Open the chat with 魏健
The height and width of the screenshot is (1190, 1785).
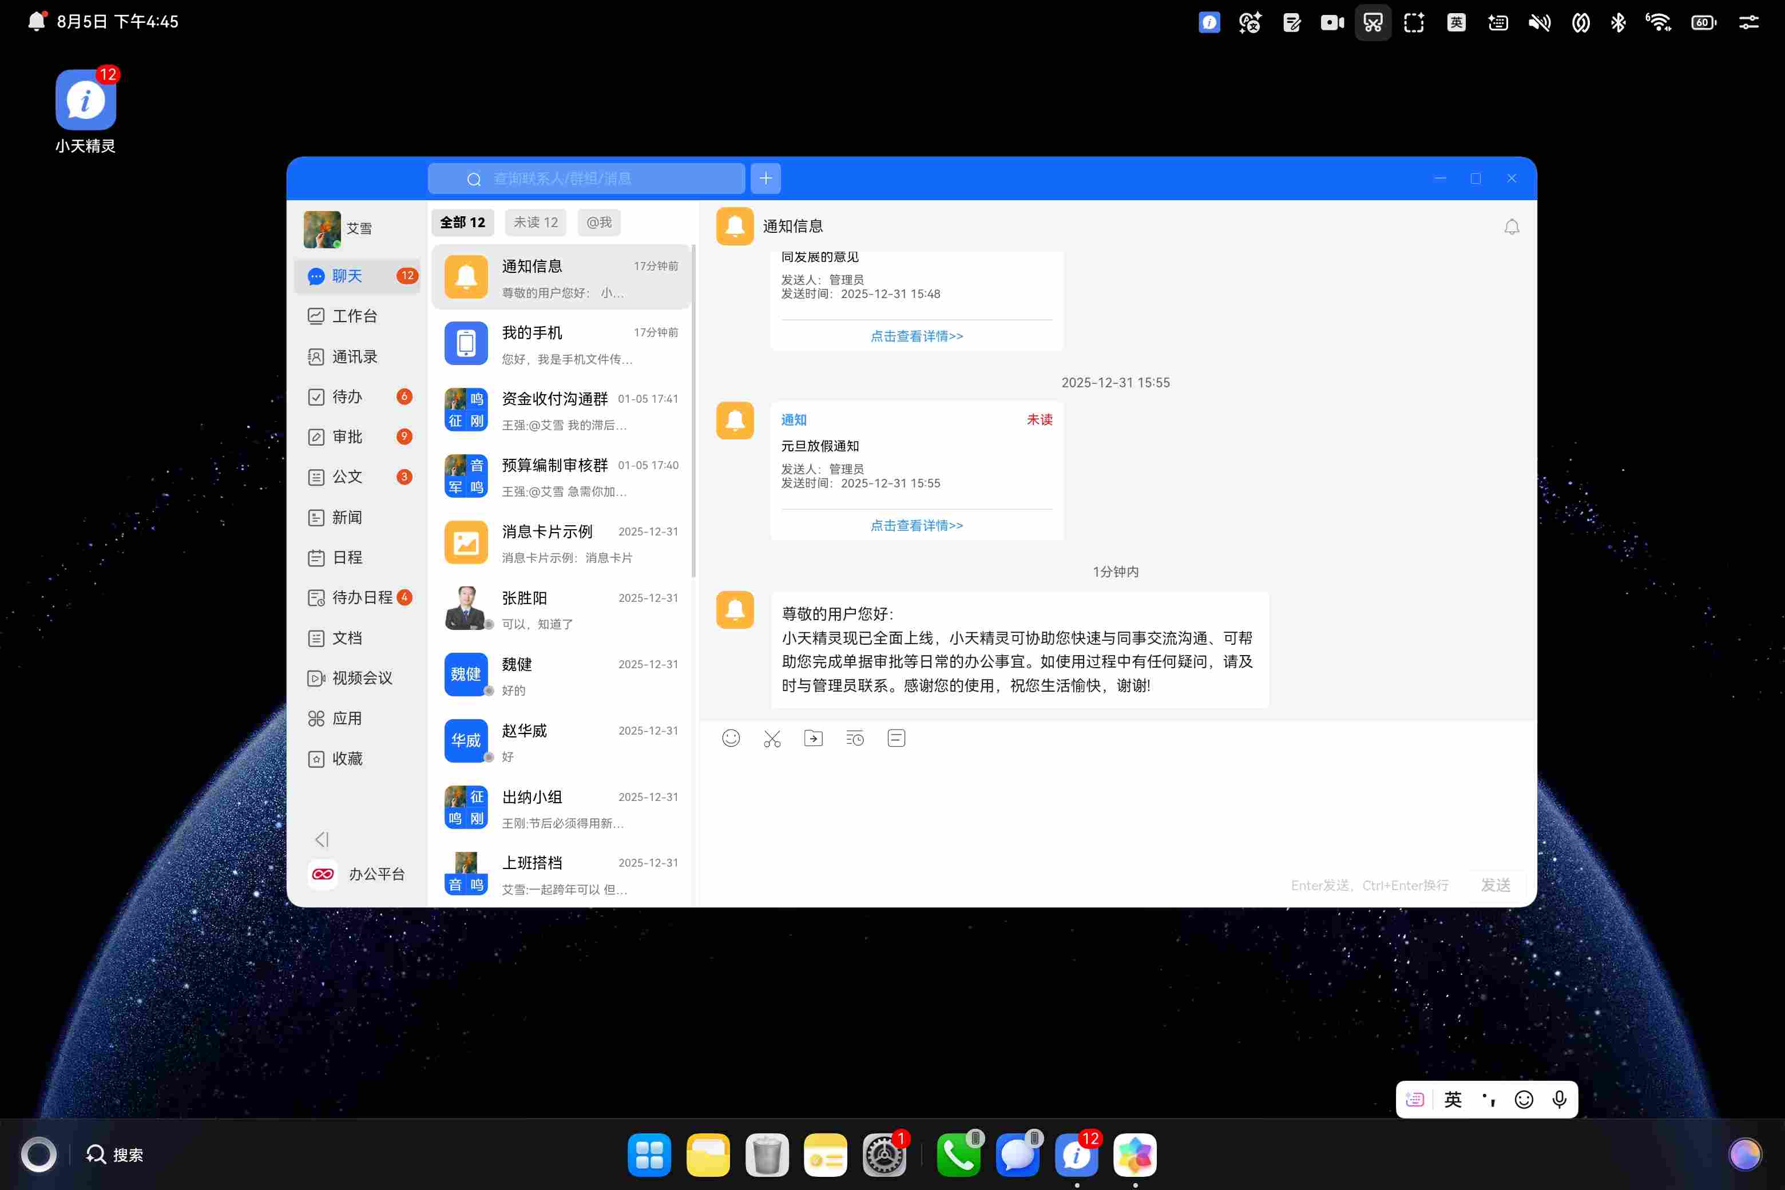pos(561,675)
